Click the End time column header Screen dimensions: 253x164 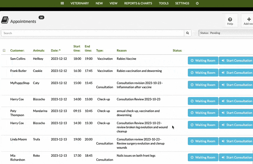(x=88, y=48)
